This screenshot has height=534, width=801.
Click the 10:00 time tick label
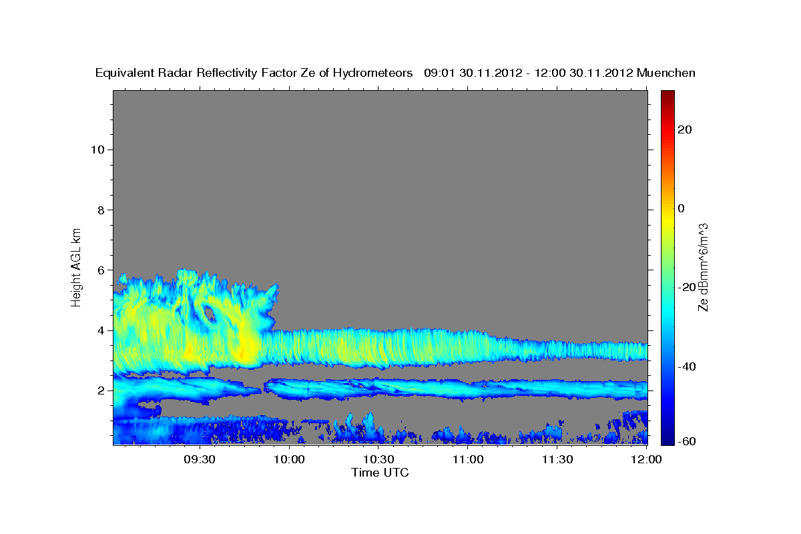click(x=290, y=460)
